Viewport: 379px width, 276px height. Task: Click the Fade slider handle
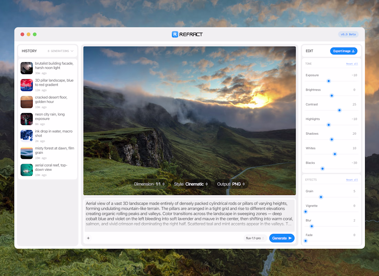click(306, 241)
